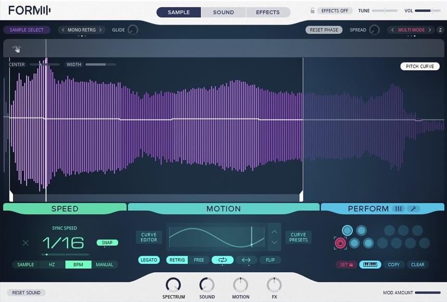Select the hand tool icon above the waveform
The image size is (447, 302).
click(16, 48)
